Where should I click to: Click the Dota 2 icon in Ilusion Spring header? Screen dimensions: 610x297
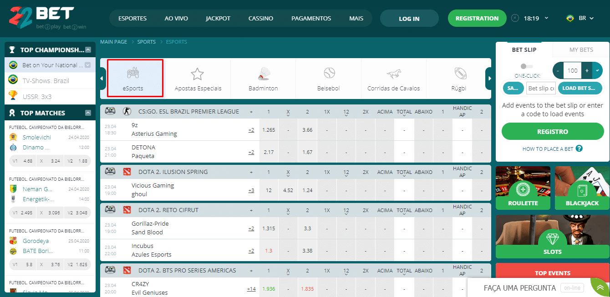click(x=127, y=172)
